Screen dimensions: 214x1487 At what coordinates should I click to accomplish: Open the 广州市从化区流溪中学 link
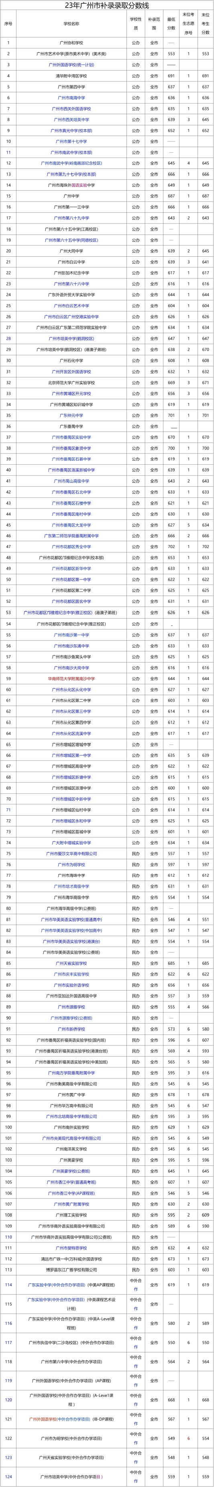[71, 734]
